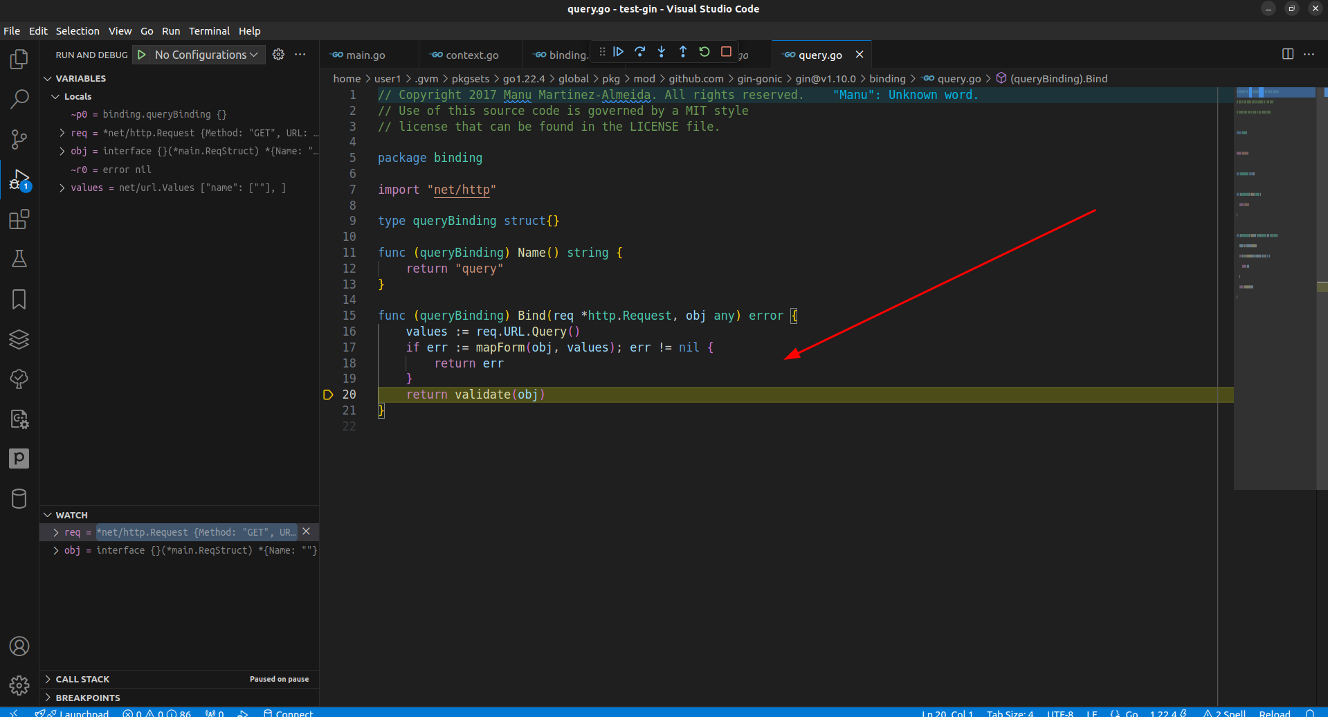This screenshot has height=717, width=1328.
Task: Open the database view icon
Action: click(x=19, y=499)
